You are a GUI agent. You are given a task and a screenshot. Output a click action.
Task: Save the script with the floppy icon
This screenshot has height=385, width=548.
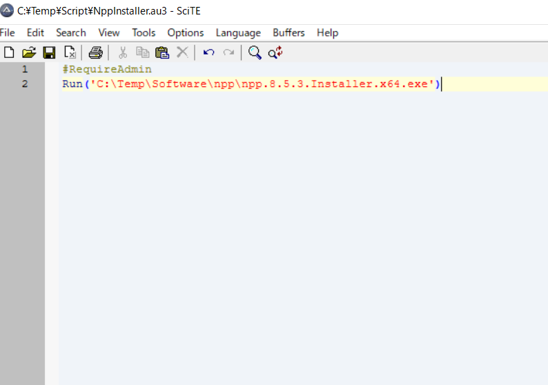pyautogui.click(x=49, y=52)
